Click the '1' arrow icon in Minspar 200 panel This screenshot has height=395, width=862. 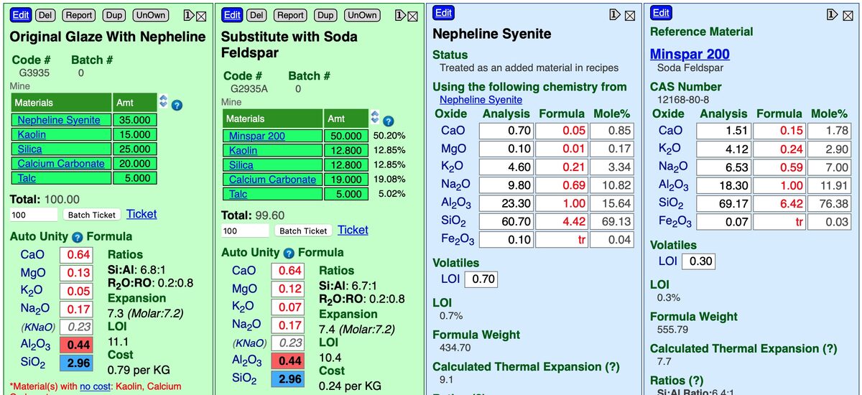click(x=830, y=15)
